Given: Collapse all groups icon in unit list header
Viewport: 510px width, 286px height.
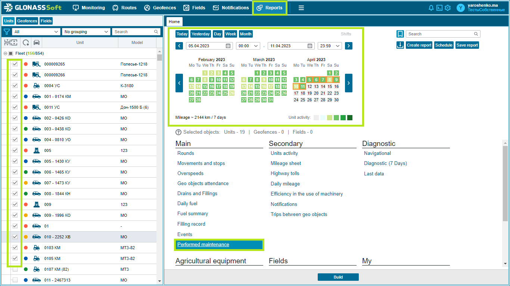Looking at the screenshot, I should coord(7,42).
